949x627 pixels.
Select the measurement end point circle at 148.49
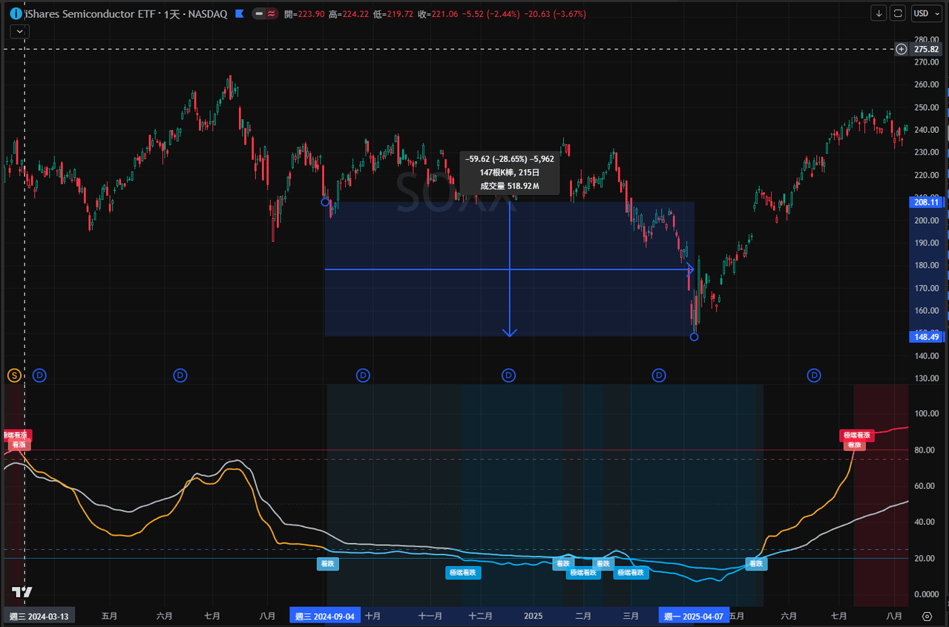tap(694, 337)
